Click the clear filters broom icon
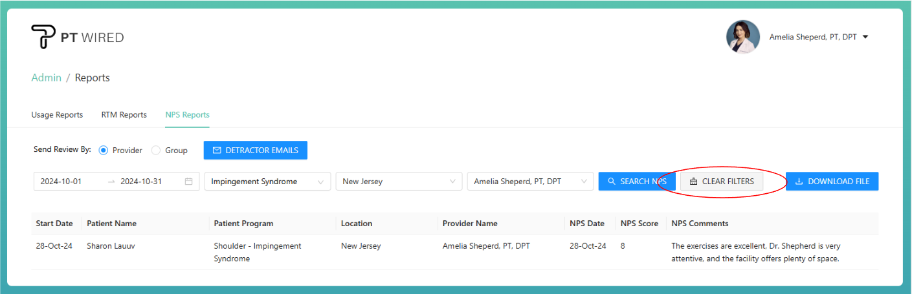This screenshot has width=912, height=294. tap(693, 182)
